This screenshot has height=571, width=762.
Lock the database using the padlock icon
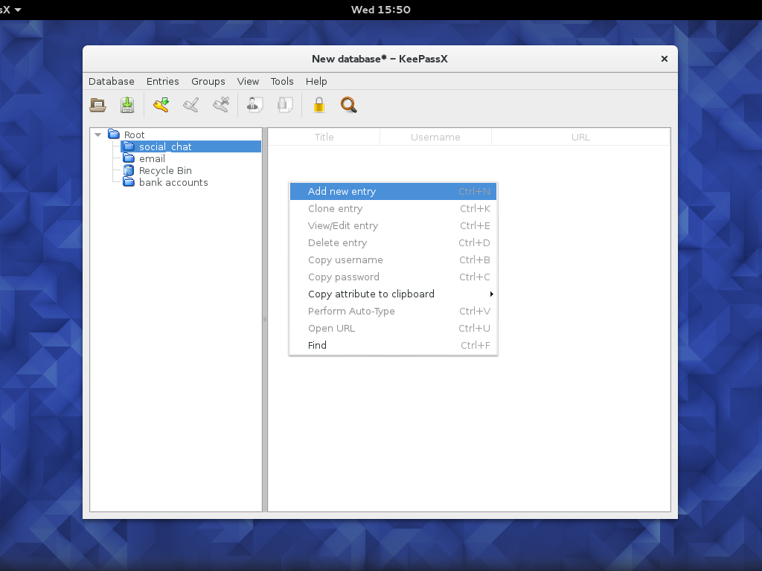coord(318,105)
